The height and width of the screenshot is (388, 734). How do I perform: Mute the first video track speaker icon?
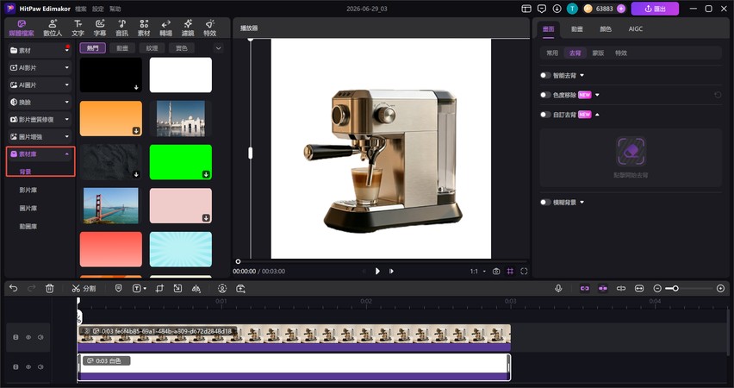pyautogui.click(x=40, y=337)
